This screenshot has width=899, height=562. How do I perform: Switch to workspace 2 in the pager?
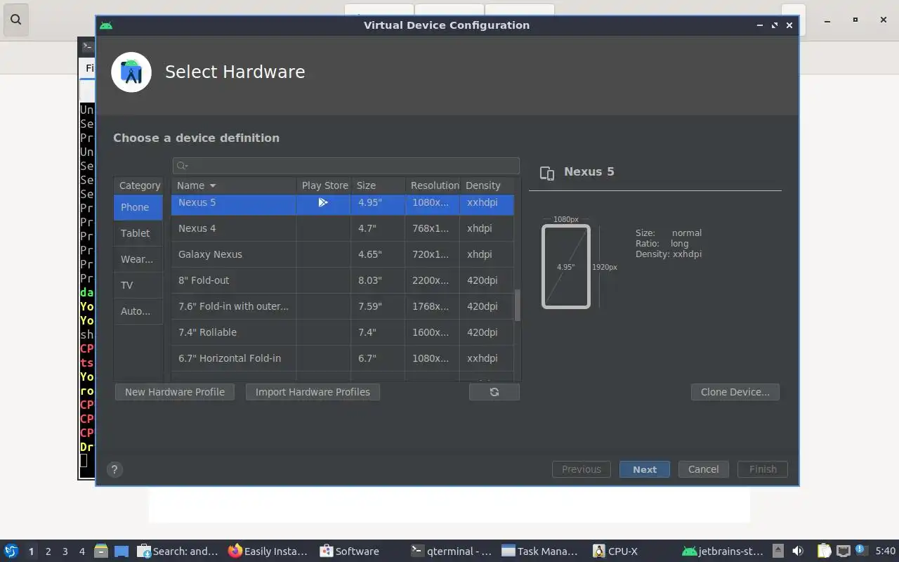pos(48,551)
